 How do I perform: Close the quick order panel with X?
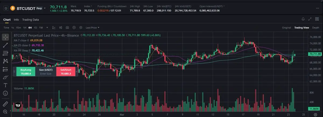[x=76, y=72]
